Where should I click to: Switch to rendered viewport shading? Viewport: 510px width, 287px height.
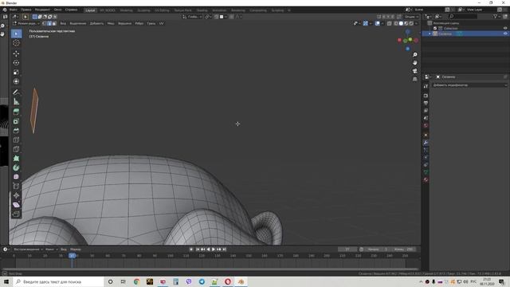click(411, 23)
